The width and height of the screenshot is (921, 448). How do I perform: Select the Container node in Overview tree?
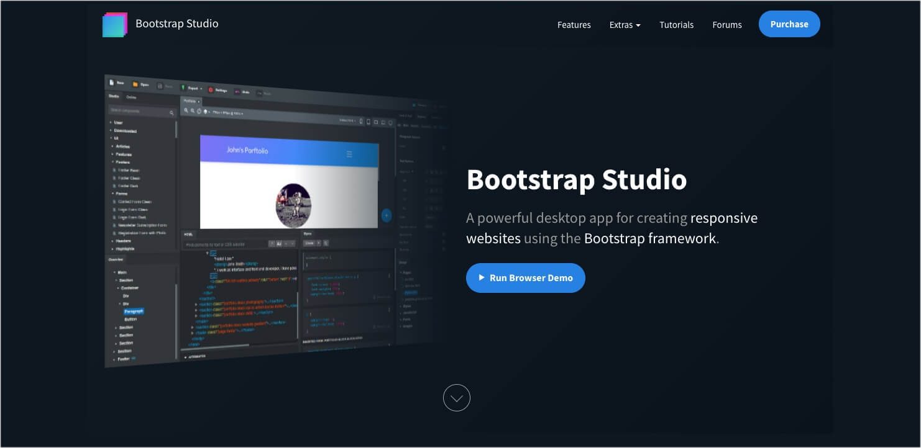tap(129, 288)
